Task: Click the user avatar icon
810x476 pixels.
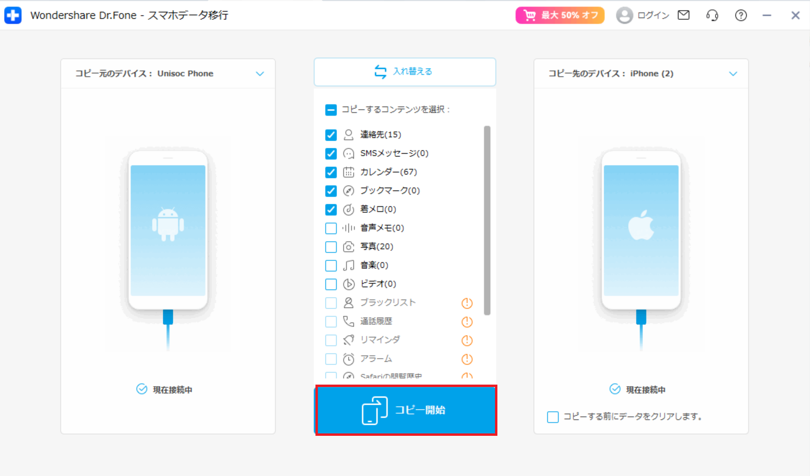Action: (624, 15)
